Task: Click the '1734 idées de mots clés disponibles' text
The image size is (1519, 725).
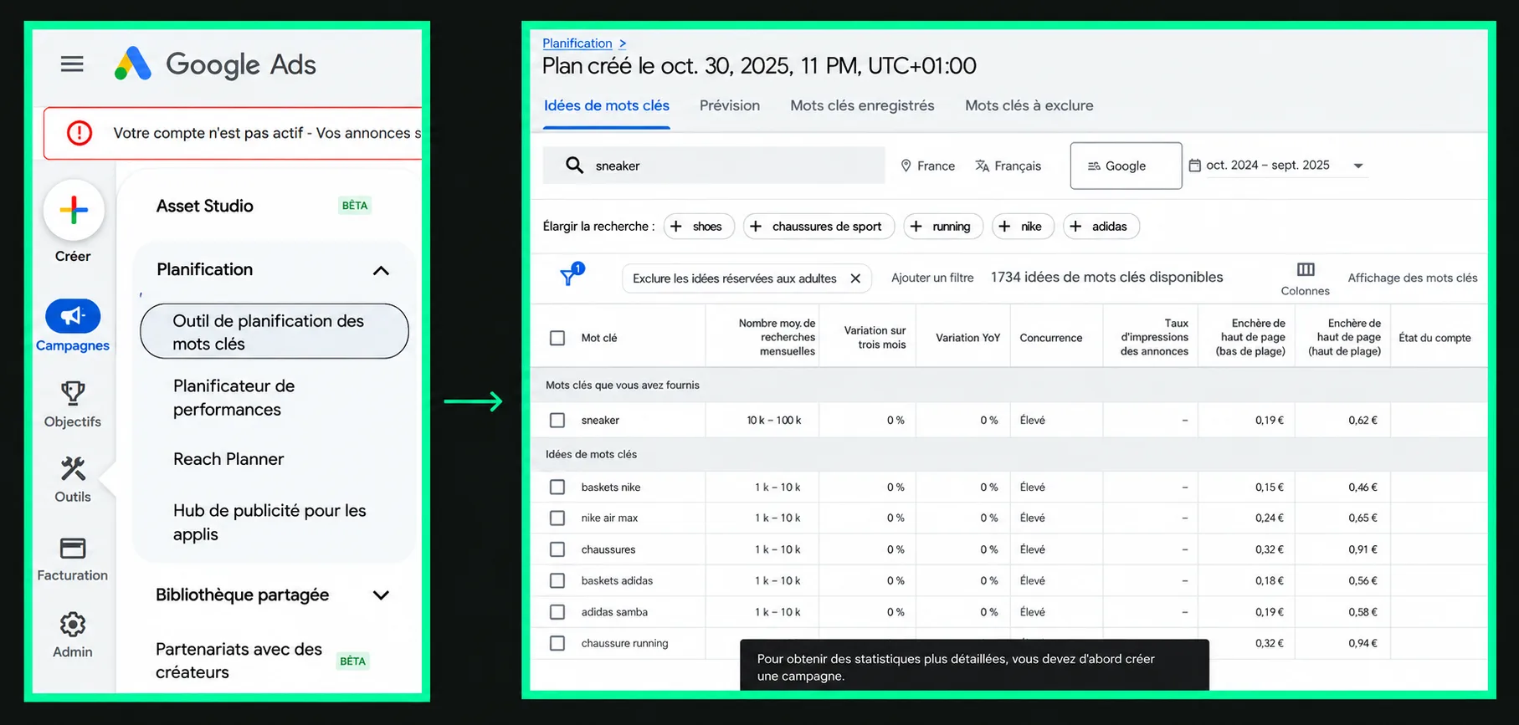Action: (x=1106, y=277)
